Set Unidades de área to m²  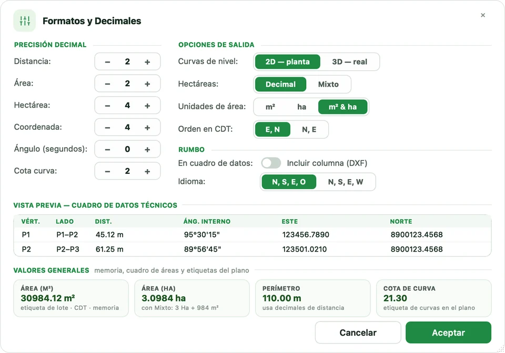click(270, 107)
